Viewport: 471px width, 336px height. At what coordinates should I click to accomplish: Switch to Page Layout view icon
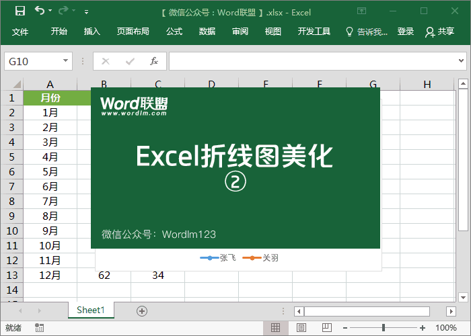[x=301, y=328]
